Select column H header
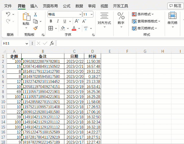Viewport: 184px width, 144px height. (162, 51)
